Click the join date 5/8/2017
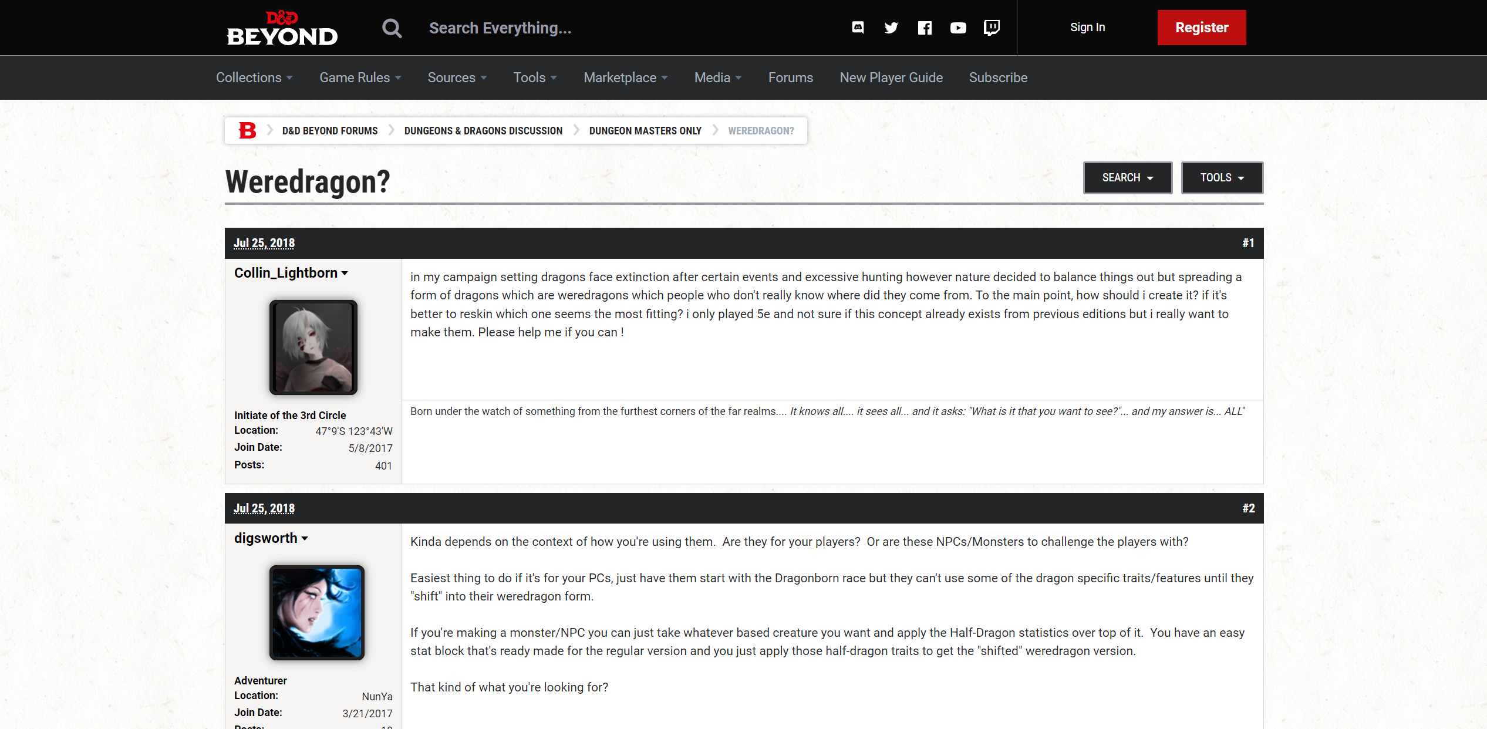 coord(370,448)
